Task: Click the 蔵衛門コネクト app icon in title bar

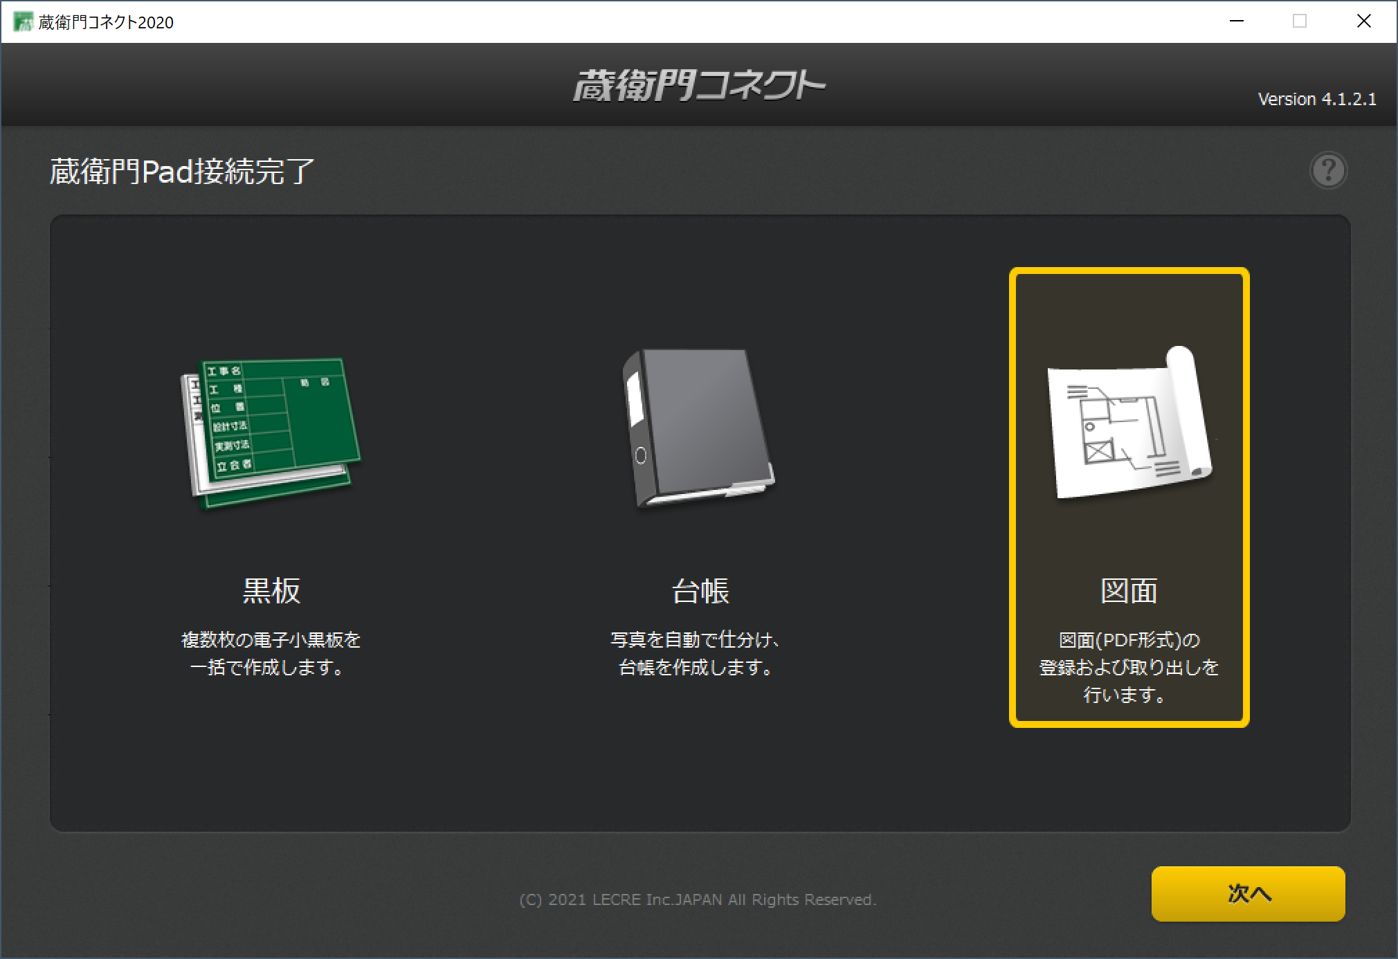Action: 23,21
